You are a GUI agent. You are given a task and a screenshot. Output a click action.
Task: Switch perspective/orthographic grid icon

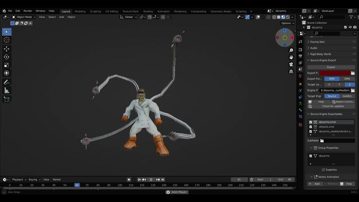(291, 71)
